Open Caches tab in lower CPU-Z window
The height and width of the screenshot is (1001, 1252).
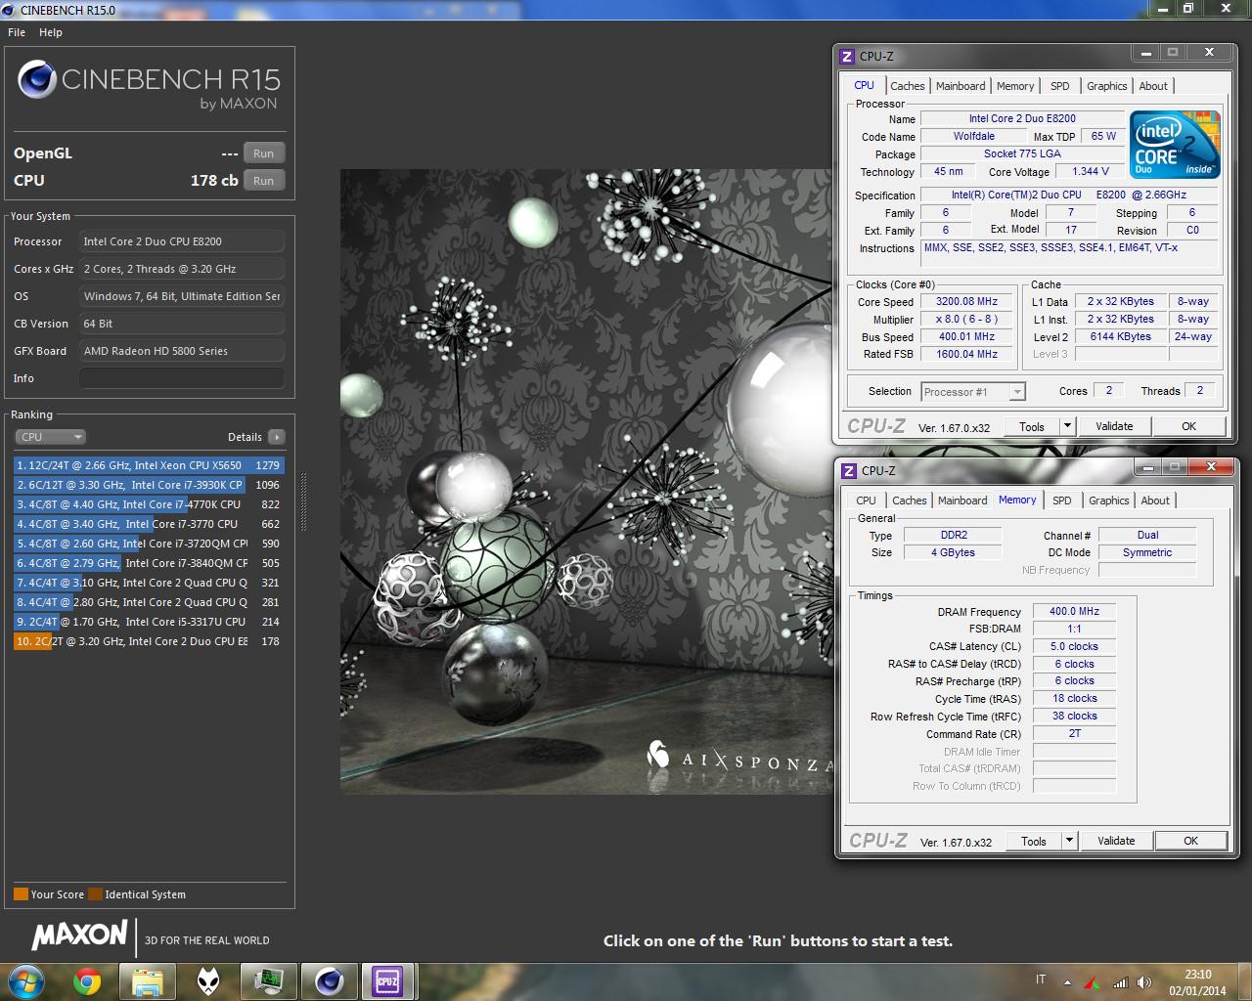pos(910,500)
